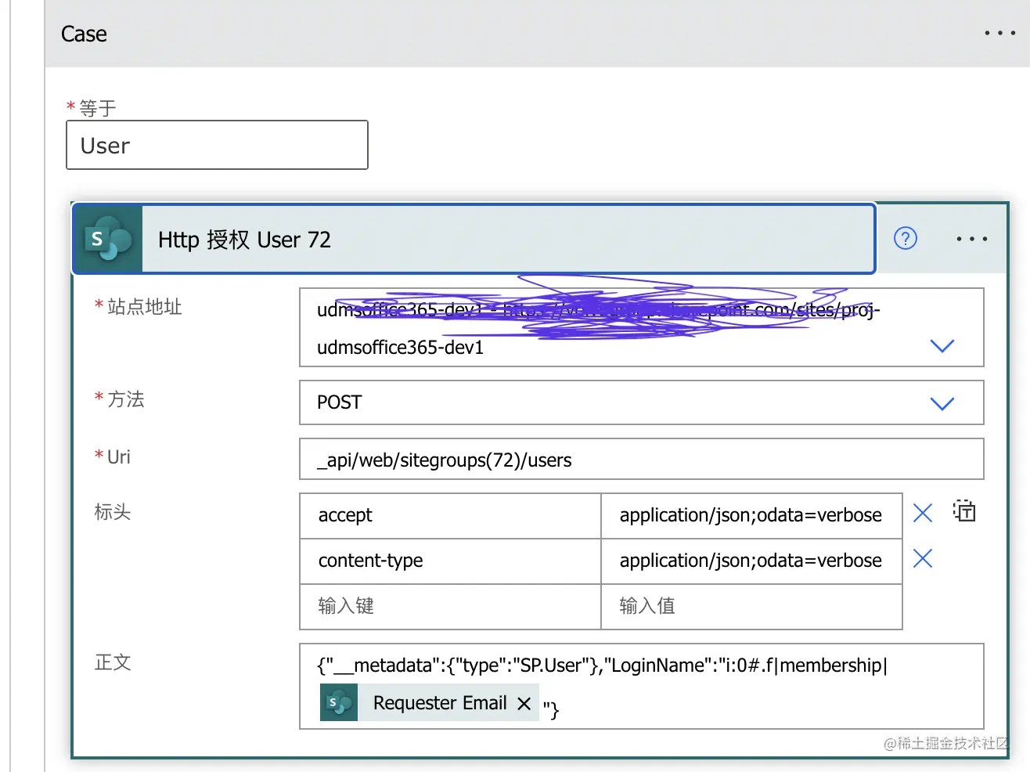
Task: Click the content-type header value field
Action: point(751,561)
